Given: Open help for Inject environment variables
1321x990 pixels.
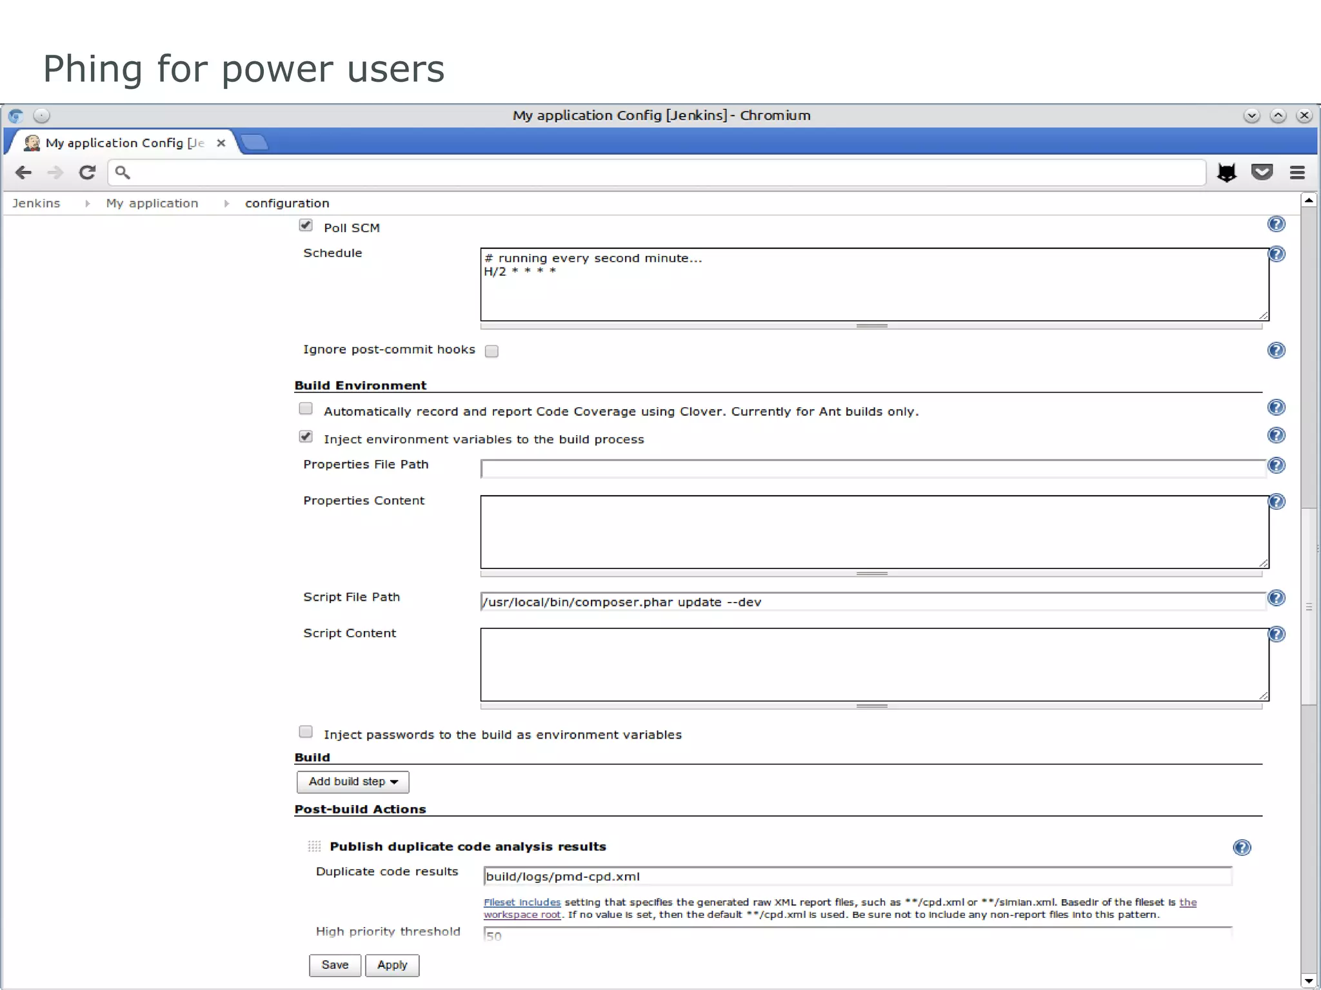Looking at the screenshot, I should point(1276,436).
